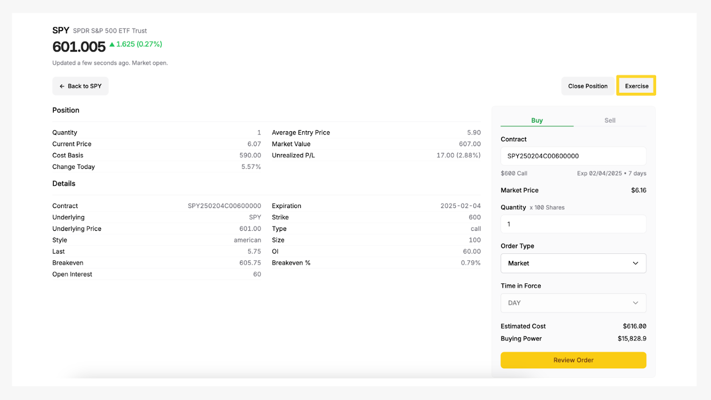Viewport: 711px width, 400px height.
Task: Go back using the Back to SPY button
Action: [x=80, y=86]
